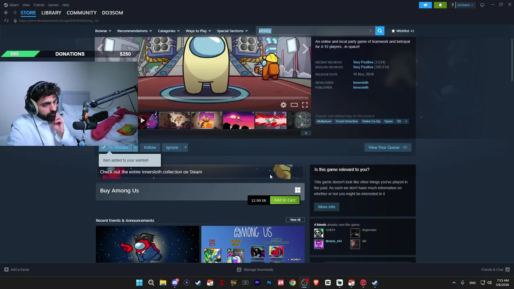The width and height of the screenshot is (514, 289).
Task: Open the red character event announcement image
Action: coord(147,244)
